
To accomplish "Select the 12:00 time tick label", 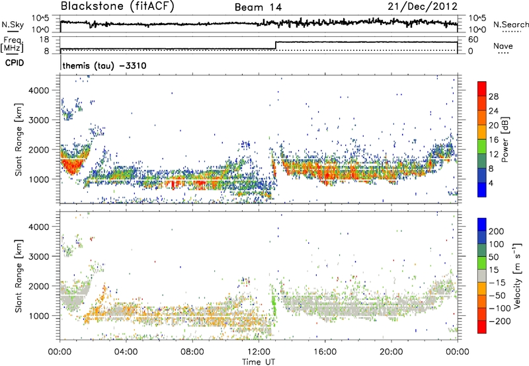I will click(x=259, y=352).
